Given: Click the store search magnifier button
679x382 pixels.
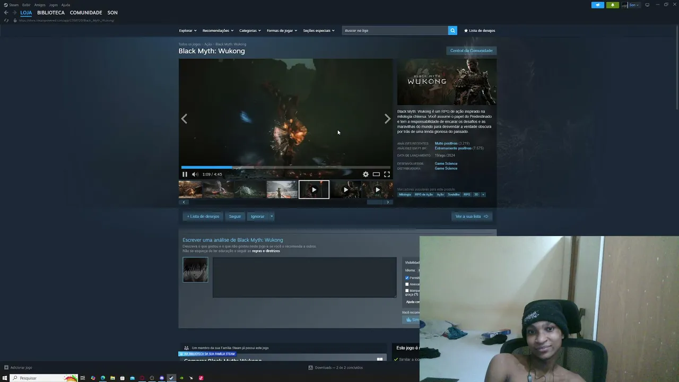Looking at the screenshot, I should coord(452,30).
